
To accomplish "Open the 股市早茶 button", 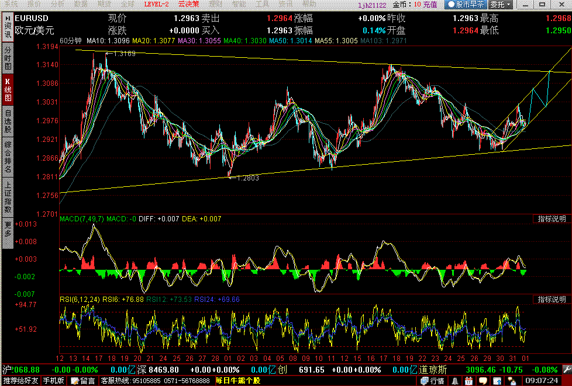I will [x=466, y=4].
